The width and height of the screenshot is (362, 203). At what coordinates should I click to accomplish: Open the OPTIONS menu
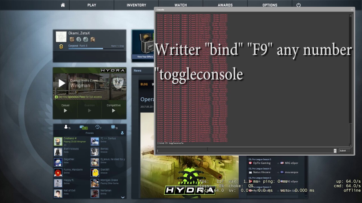pyautogui.click(x=270, y=5)
